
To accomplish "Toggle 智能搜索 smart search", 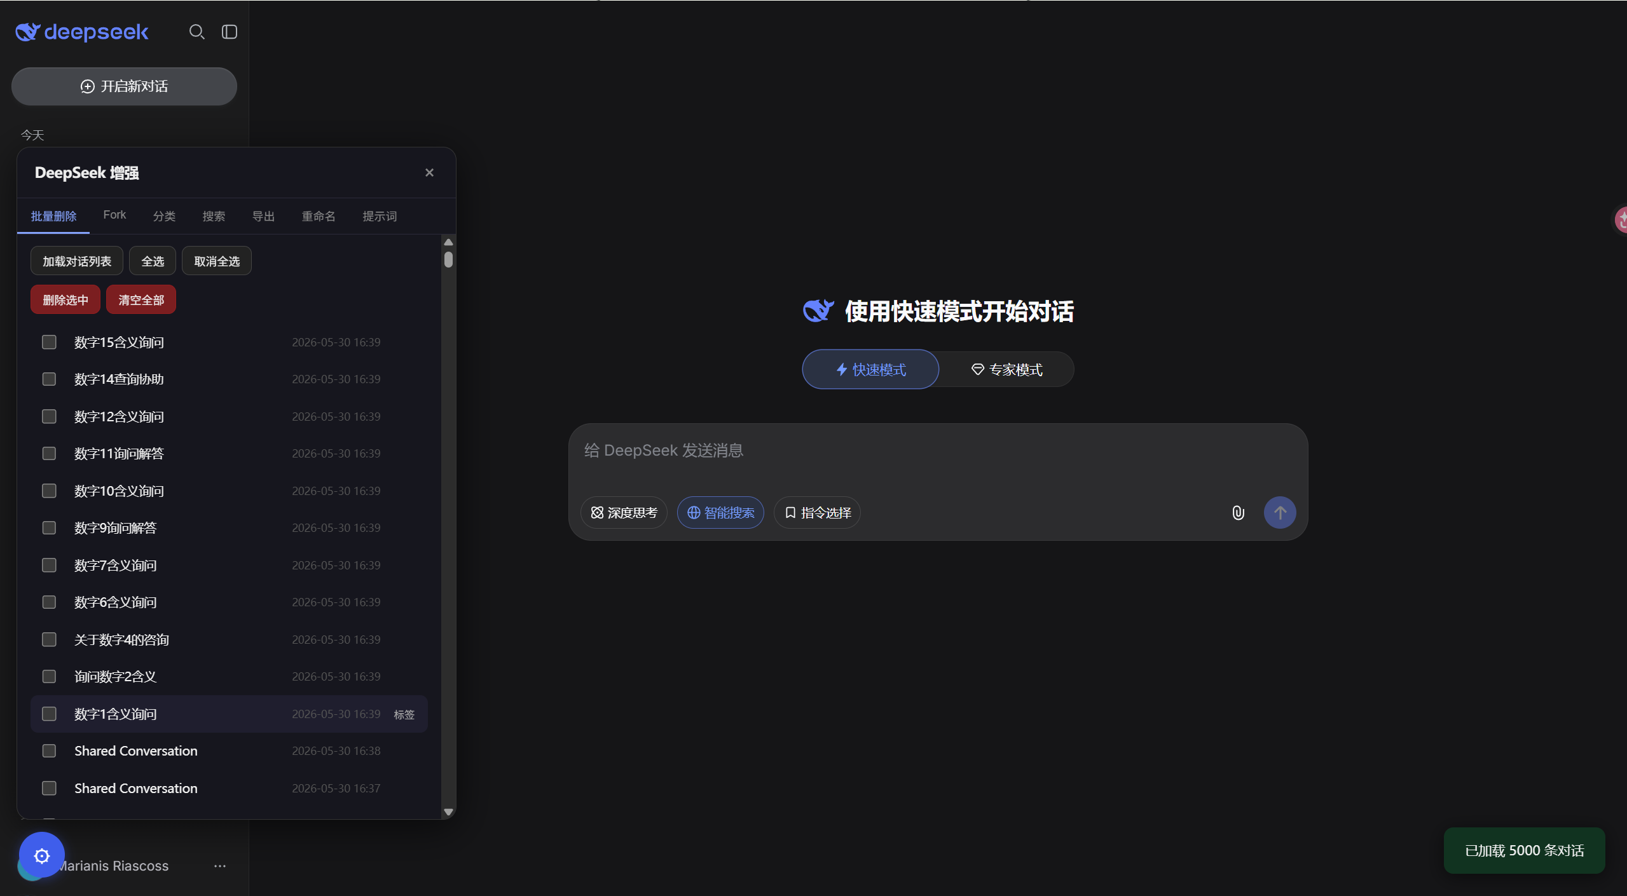I will (x=720, y=513).
